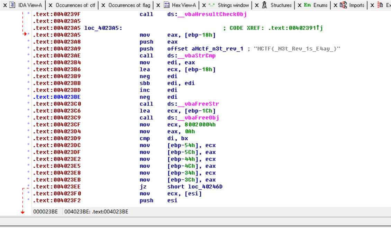Switch to the IDA View-A tab
391x228 pixels.
point(30,5)
